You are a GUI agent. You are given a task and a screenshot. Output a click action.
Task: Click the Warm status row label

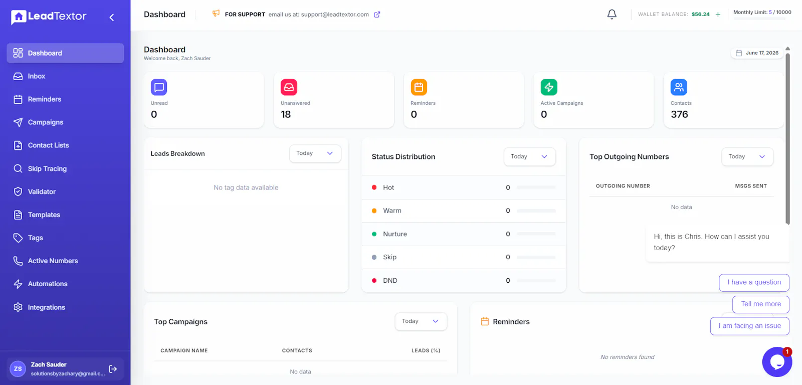click(x=392, y=211)
